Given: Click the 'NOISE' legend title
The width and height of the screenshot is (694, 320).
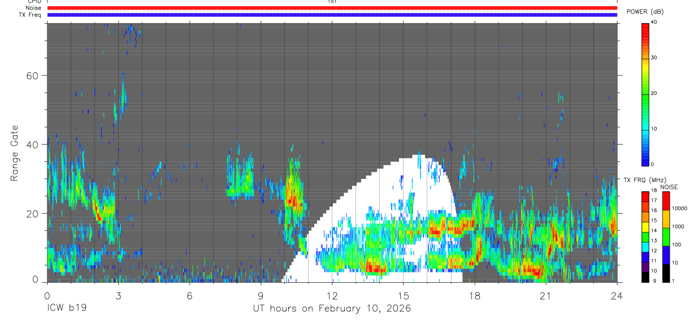Looking at the screenshot, I should click(669, 187).
